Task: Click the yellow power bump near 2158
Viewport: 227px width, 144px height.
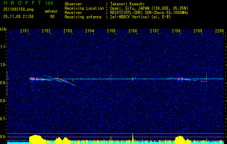Action: (180, 139)
